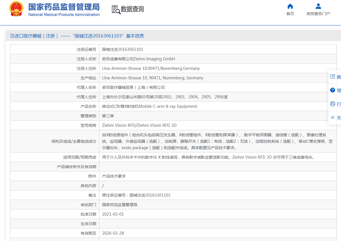
Task: Select expiry date 2026-02-28
Action: point(113,233)
